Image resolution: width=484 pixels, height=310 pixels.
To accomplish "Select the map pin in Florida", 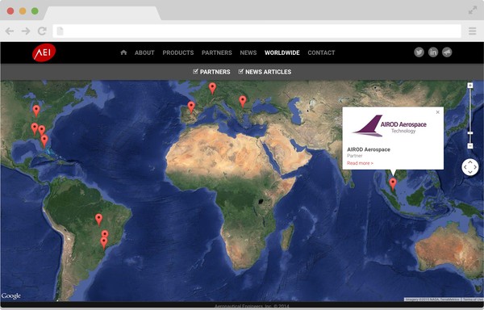I will 44,140.
